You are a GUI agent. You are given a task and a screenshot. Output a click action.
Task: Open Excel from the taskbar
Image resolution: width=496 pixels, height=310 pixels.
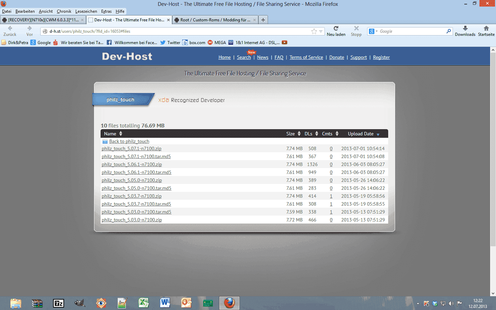144,303
